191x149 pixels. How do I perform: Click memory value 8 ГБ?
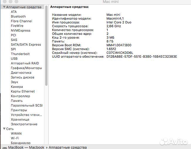point(110,42)
